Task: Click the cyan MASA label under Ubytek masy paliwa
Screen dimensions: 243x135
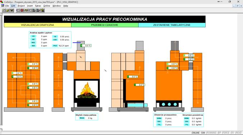Action: [82, 118]
